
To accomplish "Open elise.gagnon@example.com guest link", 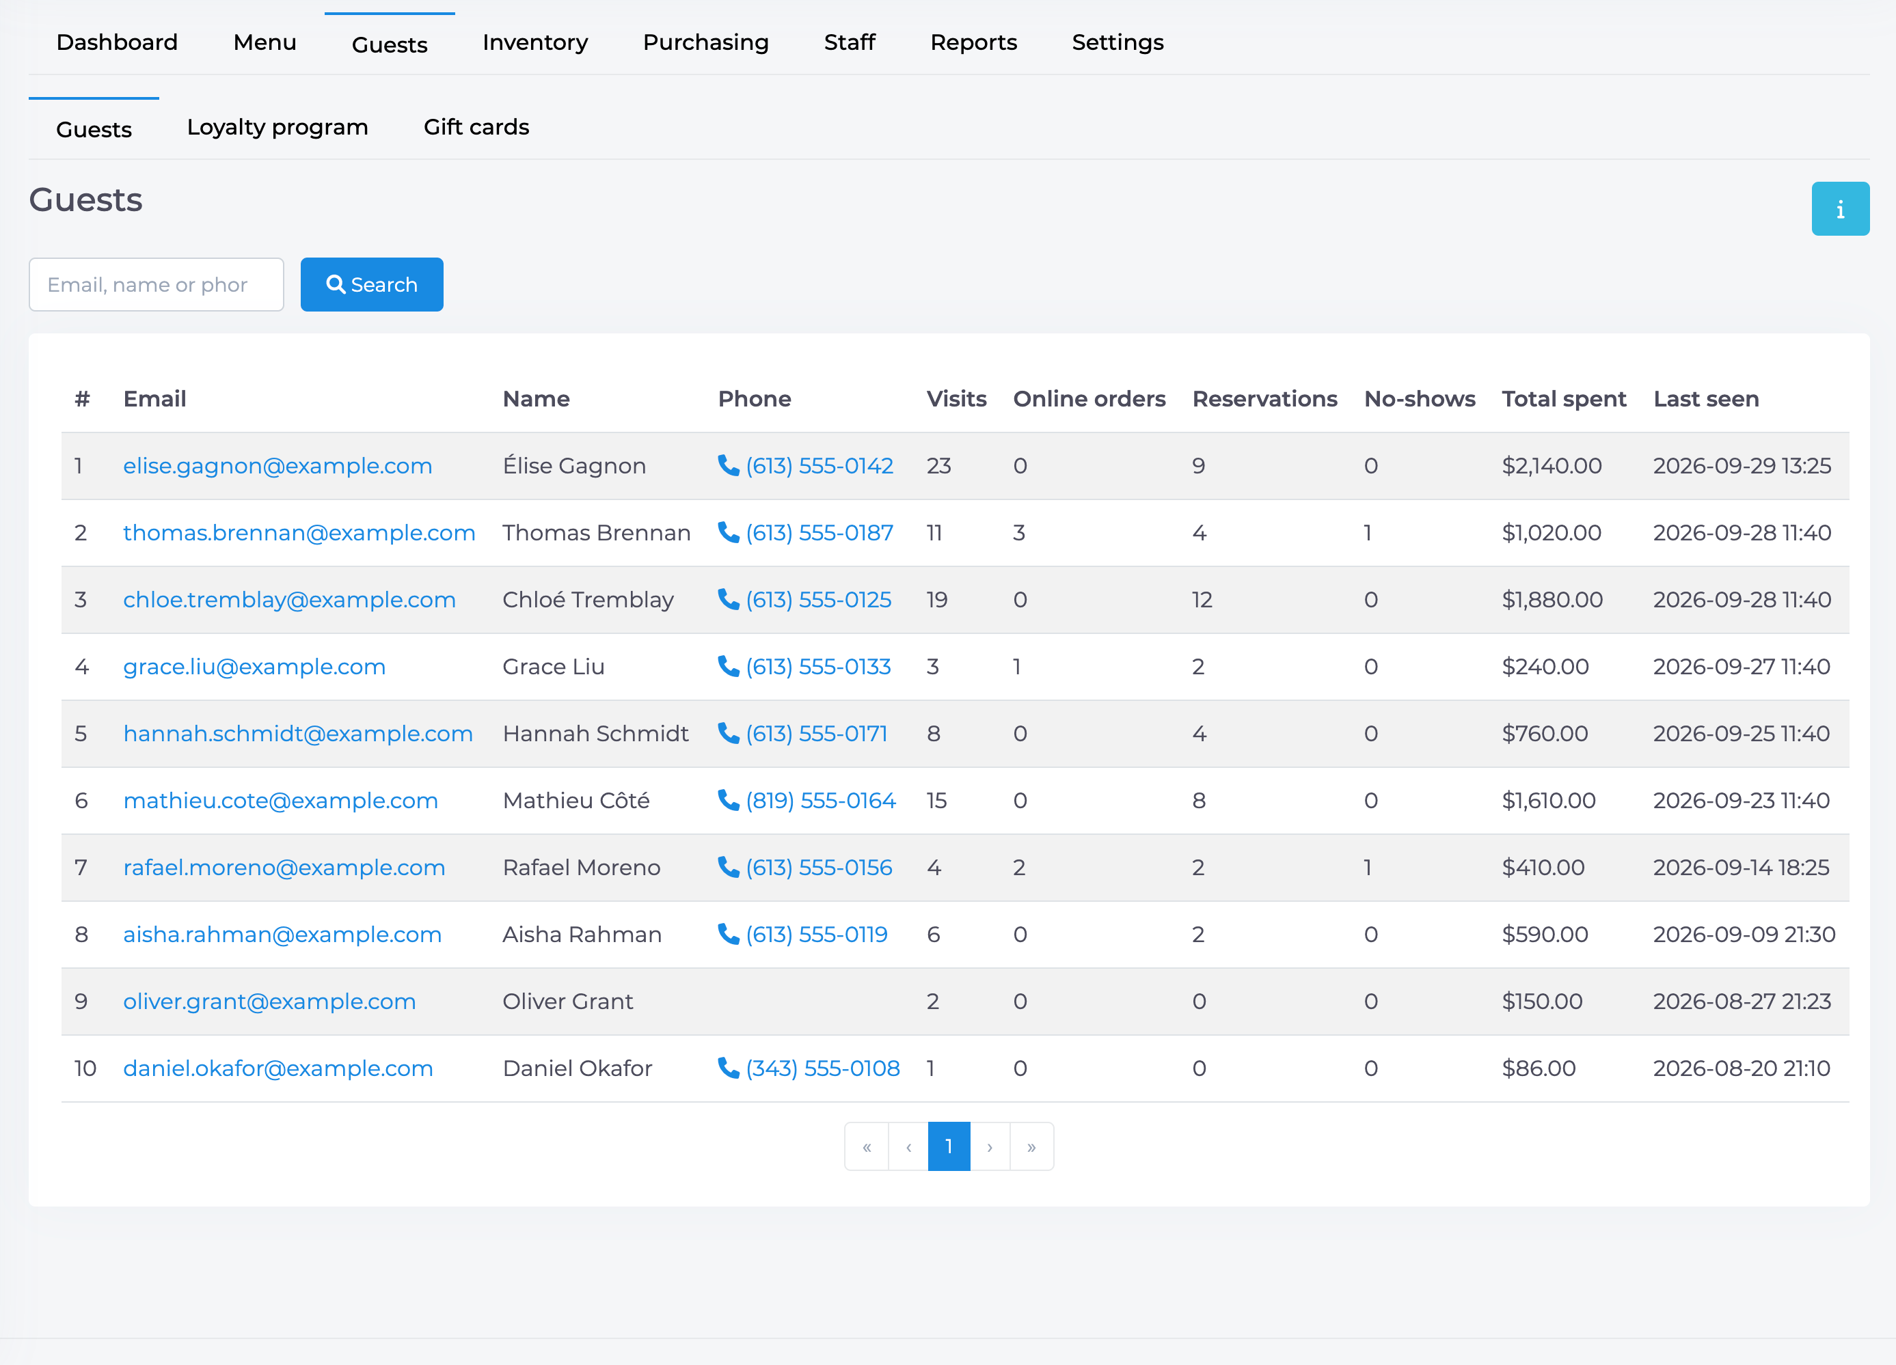I will (277, 465).
